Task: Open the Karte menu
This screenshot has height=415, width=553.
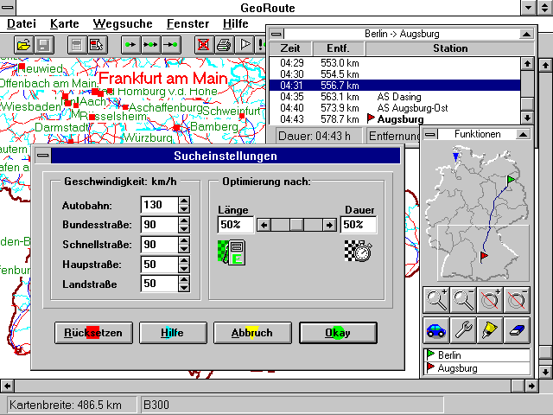Action: click(64, 22)
